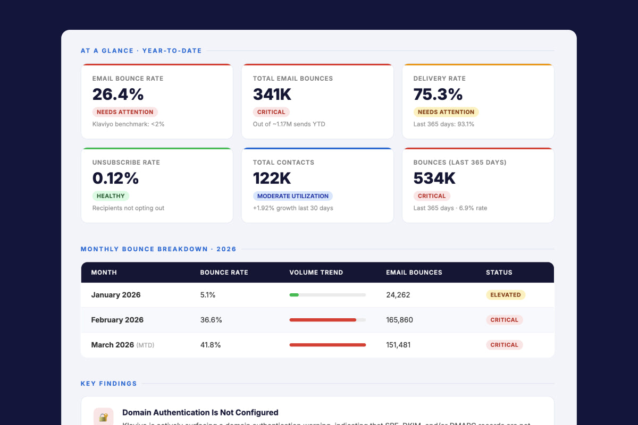Viewport: 638px width, 425px height.
Task: Click the Month column header
Action: (104, 273)
